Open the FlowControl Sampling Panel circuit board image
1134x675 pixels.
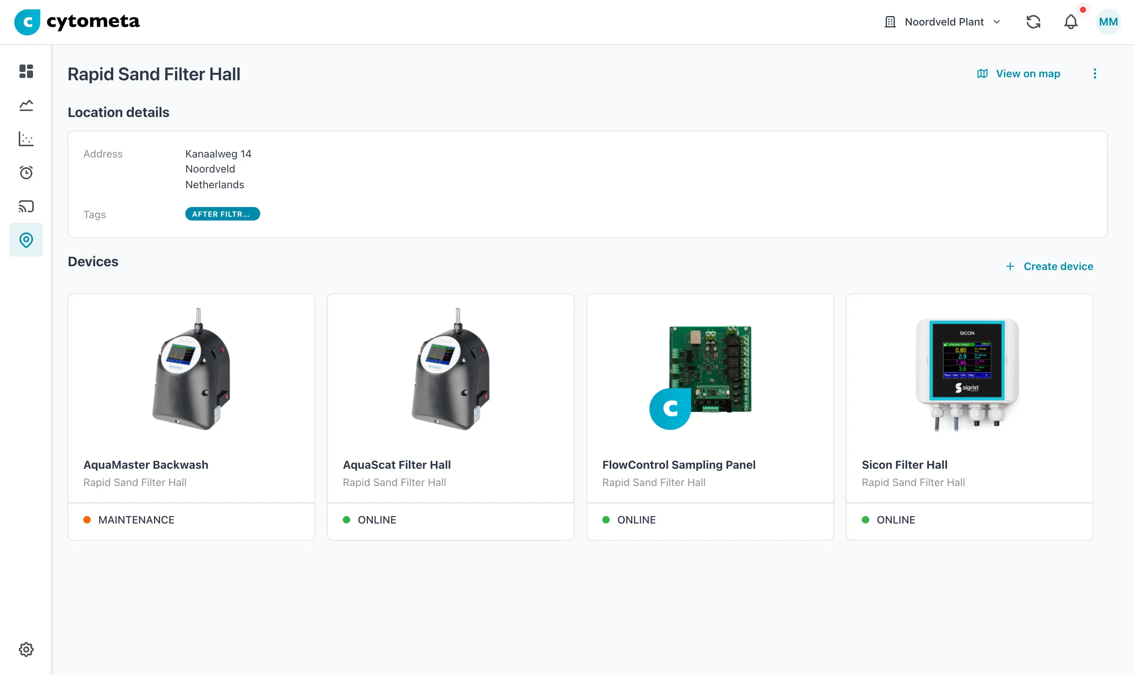point(709,369)
